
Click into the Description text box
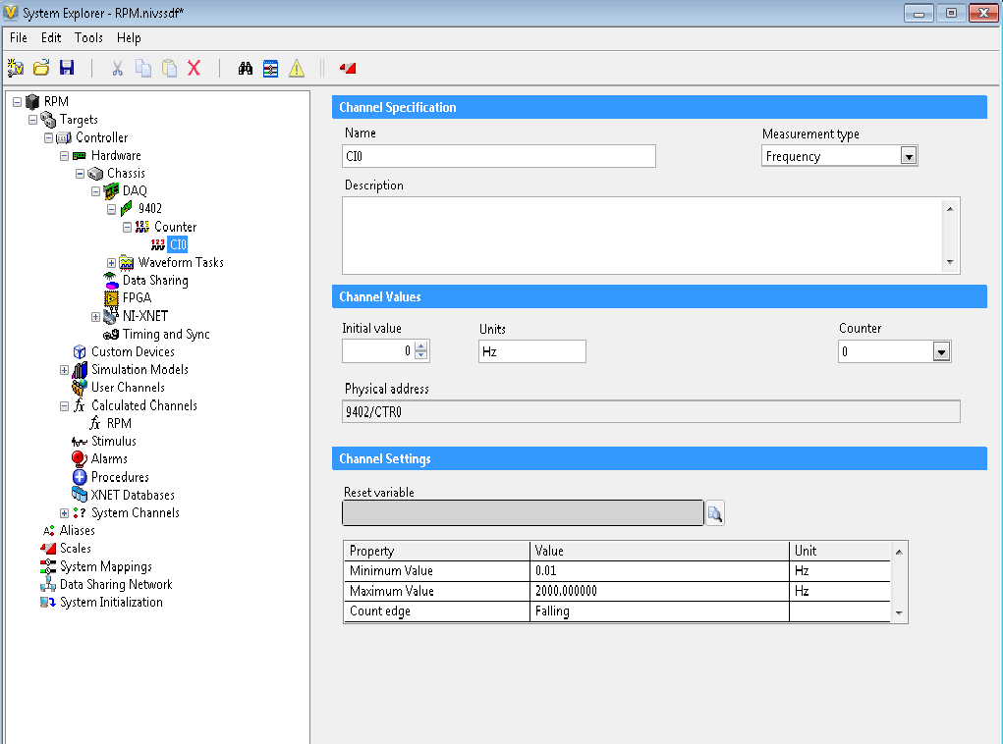click(x=642, y=236)
